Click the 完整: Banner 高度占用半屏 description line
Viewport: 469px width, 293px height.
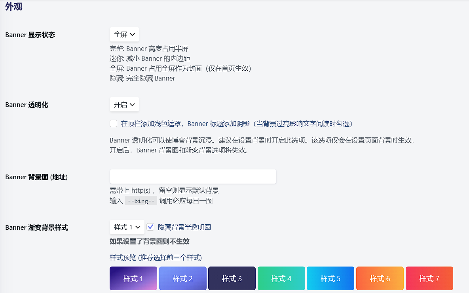(x=149, y=49)
